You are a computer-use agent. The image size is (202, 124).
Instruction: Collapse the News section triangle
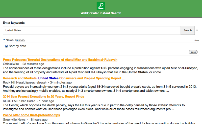tap(4, 40)
